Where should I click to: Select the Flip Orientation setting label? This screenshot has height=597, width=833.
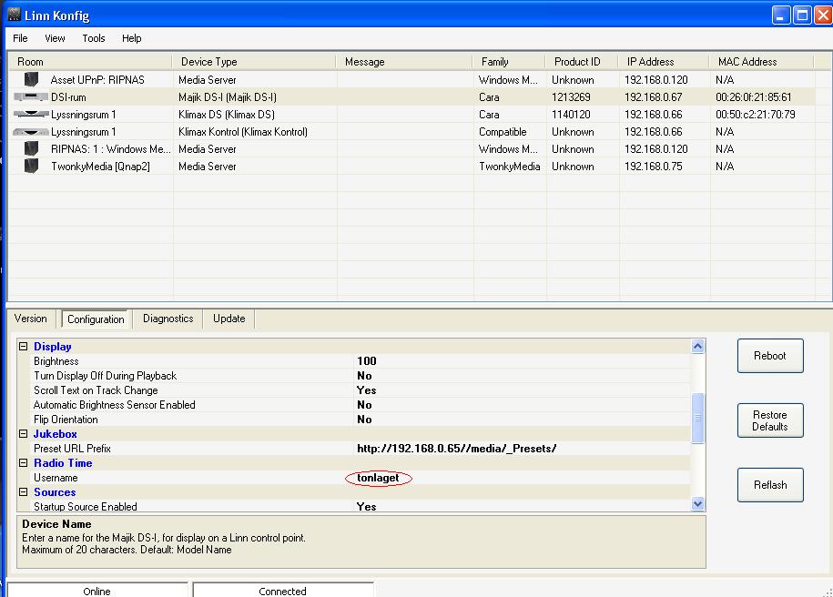[66, 420]
